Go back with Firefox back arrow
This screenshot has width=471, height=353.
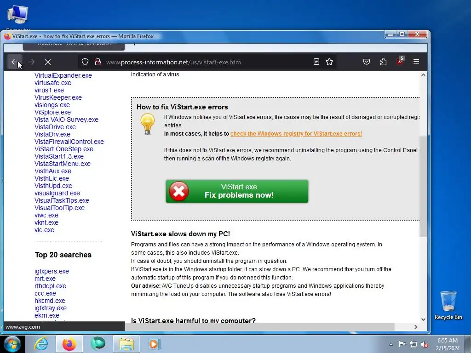[14, 62]
